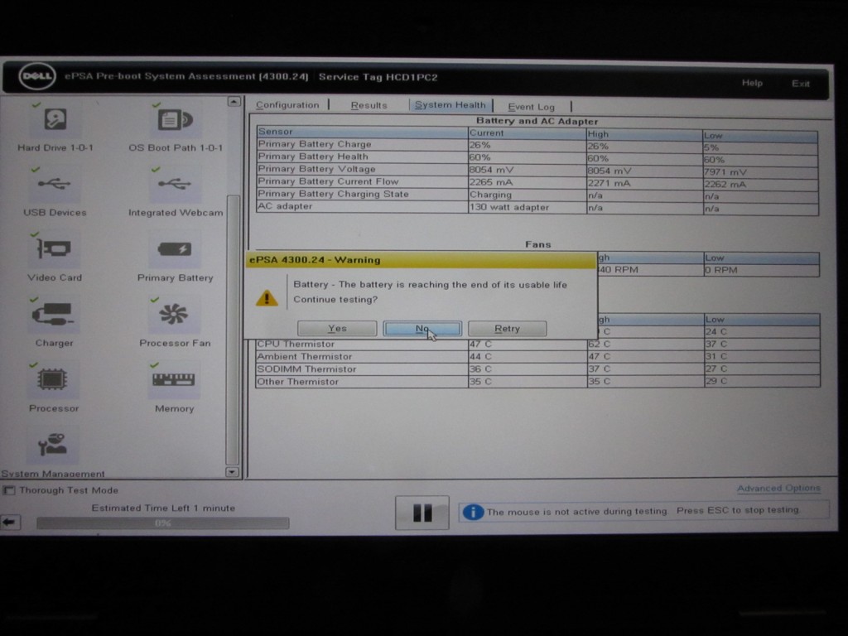The width and height of the screenshot is (848, 636).
Task: Enable Thorough Test Mode checkbox
Action: (8, 490)
